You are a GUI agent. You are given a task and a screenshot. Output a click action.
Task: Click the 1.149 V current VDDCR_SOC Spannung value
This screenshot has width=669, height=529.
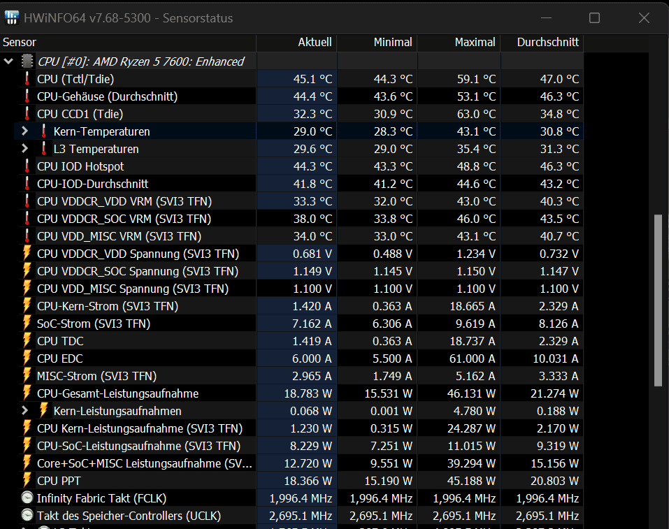click(x=312, y=271)
